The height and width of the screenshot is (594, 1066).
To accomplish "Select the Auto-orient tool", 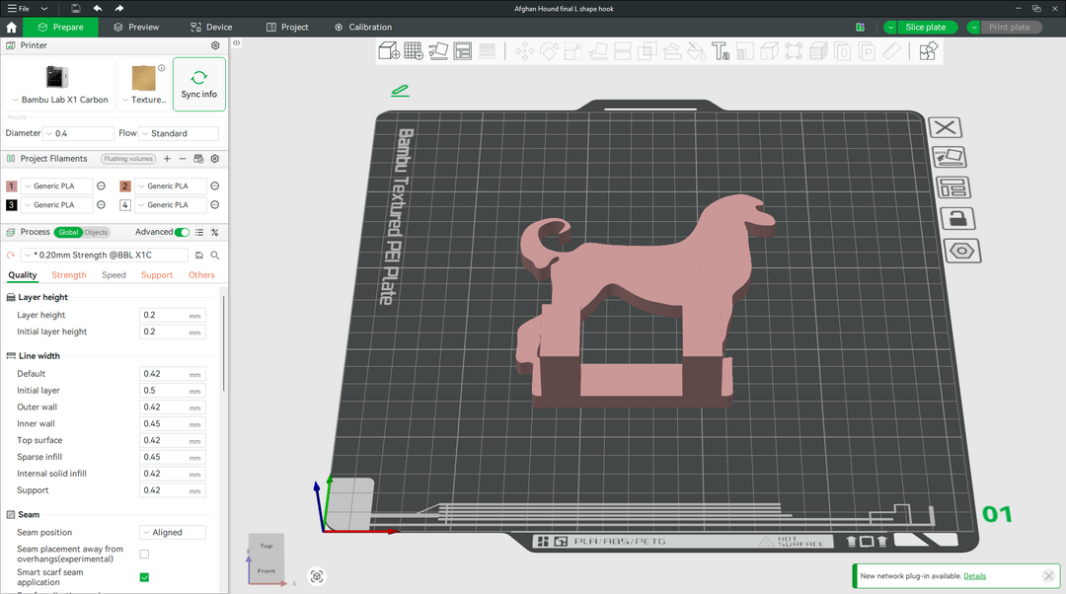I will pyautogui.click(x=438, y=49).
